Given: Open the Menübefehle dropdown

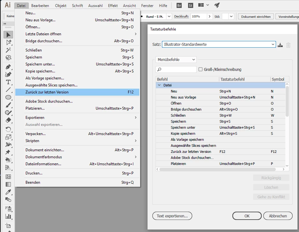Looking at the screenshot, I should tap(176, 59).
